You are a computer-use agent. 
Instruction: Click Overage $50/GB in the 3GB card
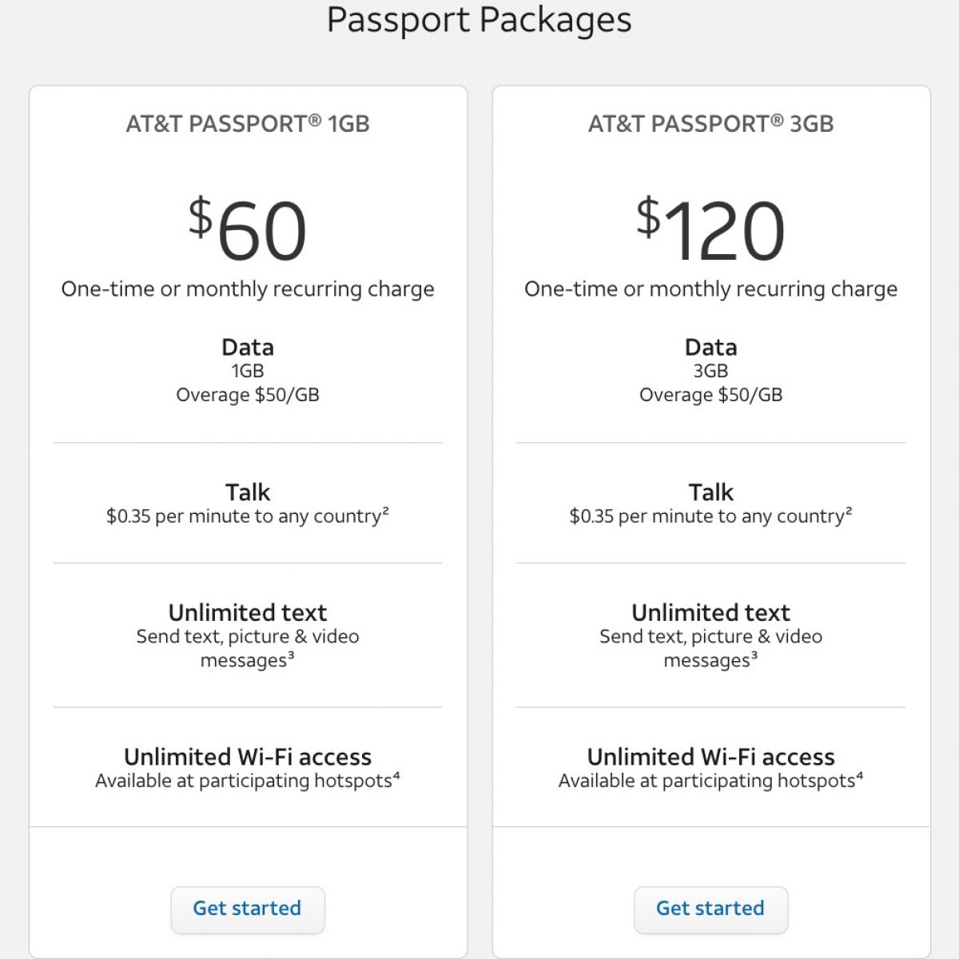coord(710,395)
